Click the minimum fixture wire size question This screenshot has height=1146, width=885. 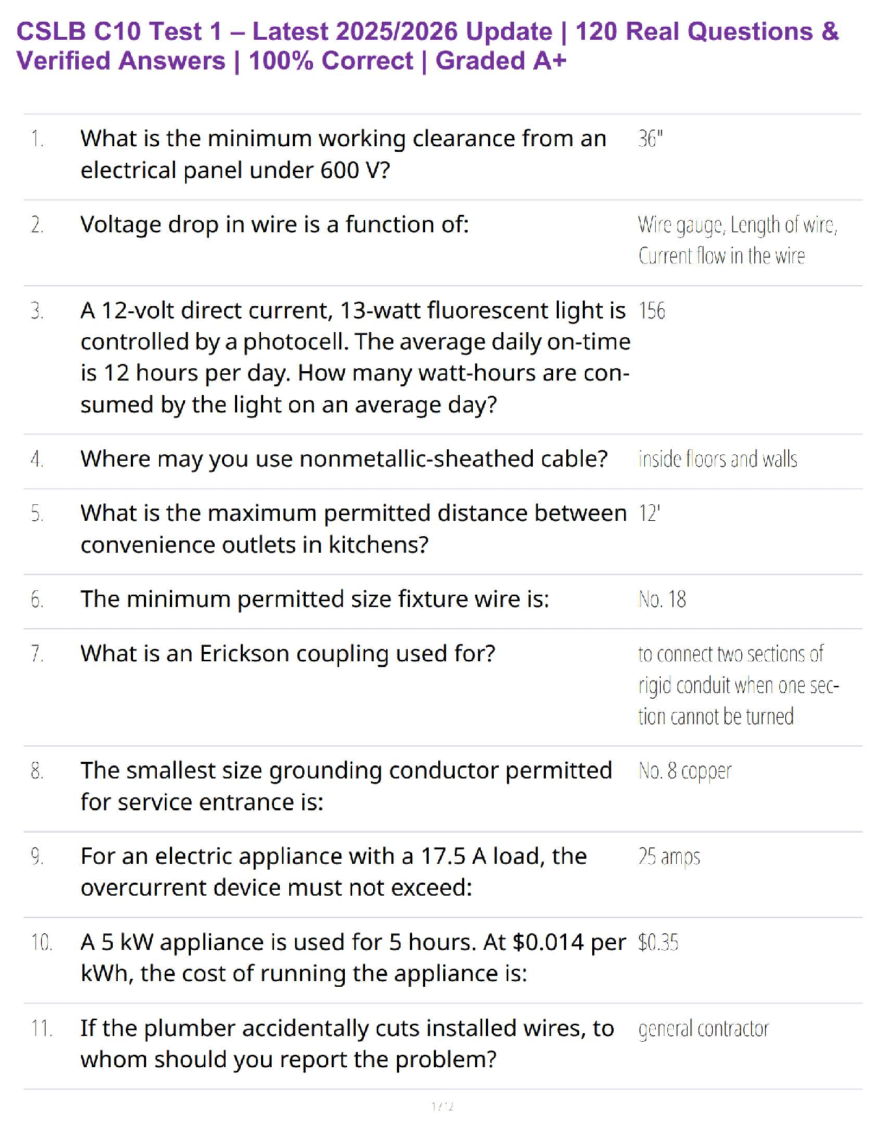315,600
